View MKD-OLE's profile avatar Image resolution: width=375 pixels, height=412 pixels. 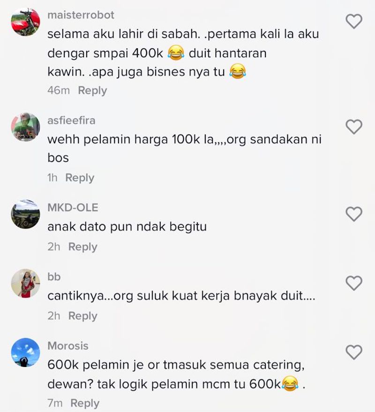[x=25, y=214]
